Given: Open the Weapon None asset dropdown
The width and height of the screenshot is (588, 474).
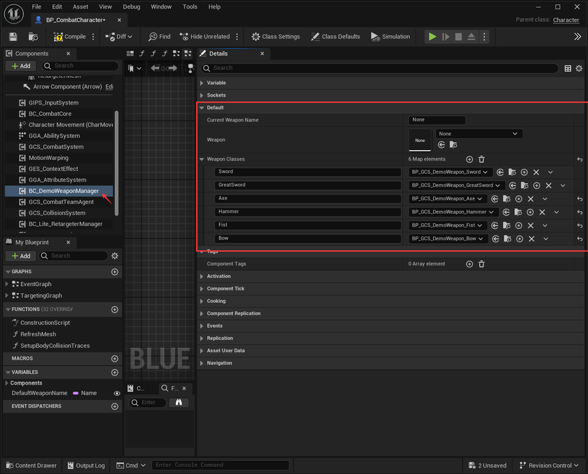Looking at the screenshot, I should click(x=478, y=134).
